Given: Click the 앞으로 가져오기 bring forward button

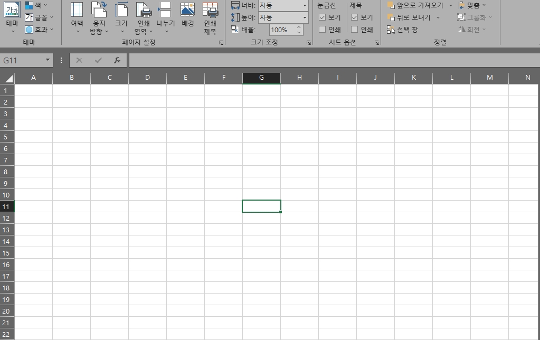Looking at the screenshot, I should point(415,5).
